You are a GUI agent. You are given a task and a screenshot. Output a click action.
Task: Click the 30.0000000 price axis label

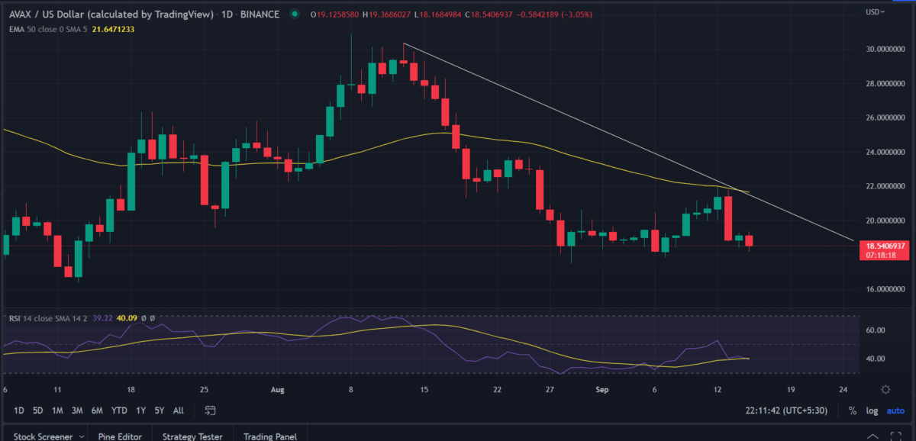tap(885, 49)
